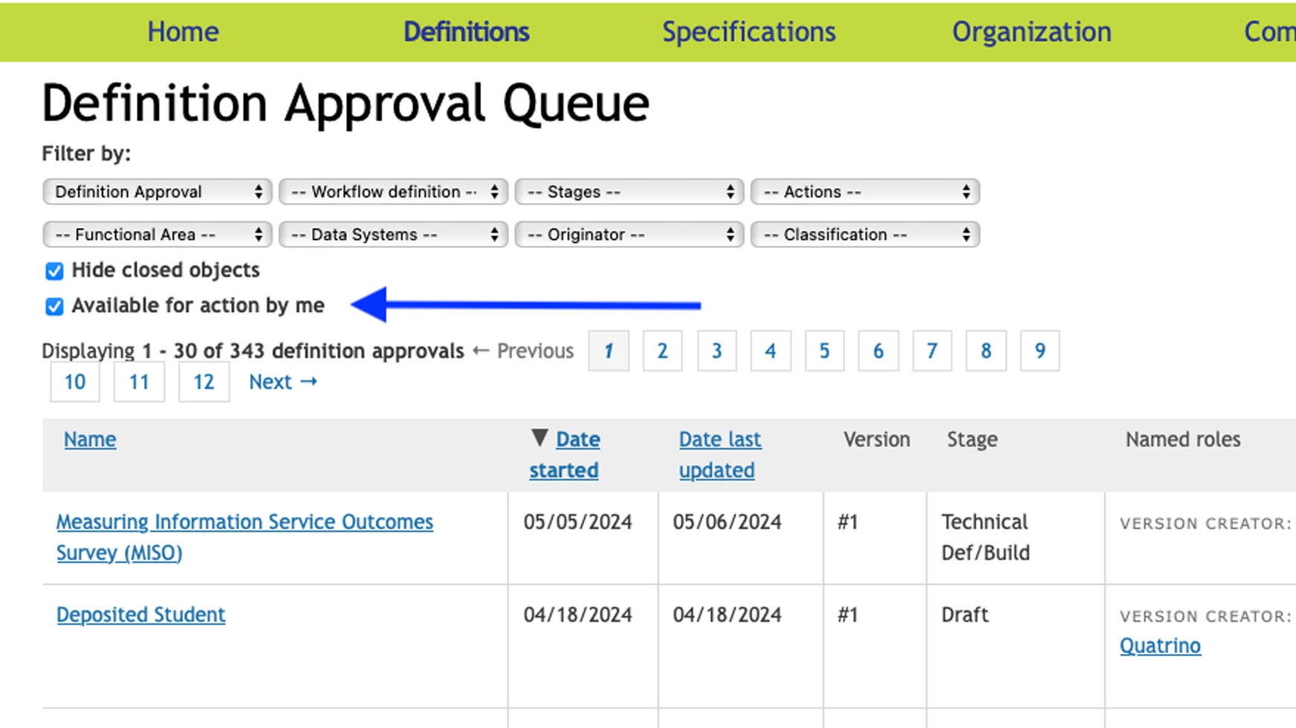Open the Definition Approval dropdown
Image resolution: width=1296 pixels, height=728 pixels.
(x=158, y=192)
